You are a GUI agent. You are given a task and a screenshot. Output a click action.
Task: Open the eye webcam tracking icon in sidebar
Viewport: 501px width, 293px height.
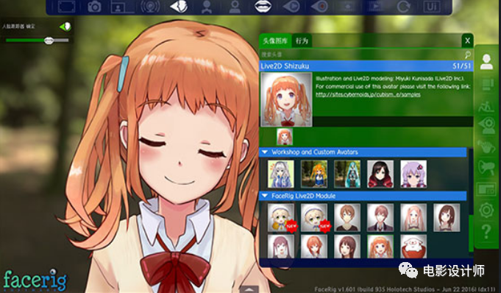pyautogui.click(x=486, y=125)
